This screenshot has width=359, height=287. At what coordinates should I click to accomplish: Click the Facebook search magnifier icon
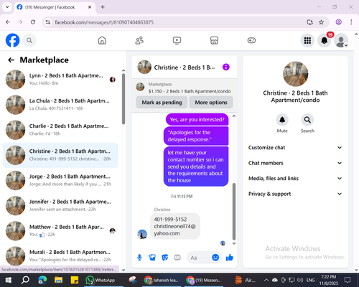[x=29, y=40]
